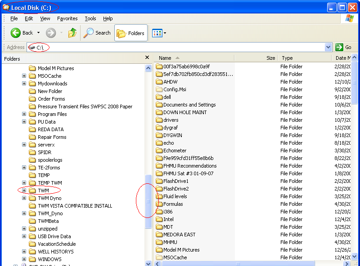Open the Favorites menu
The width and height of the screenshot is (360, 266).
click(x=67, y=18)
